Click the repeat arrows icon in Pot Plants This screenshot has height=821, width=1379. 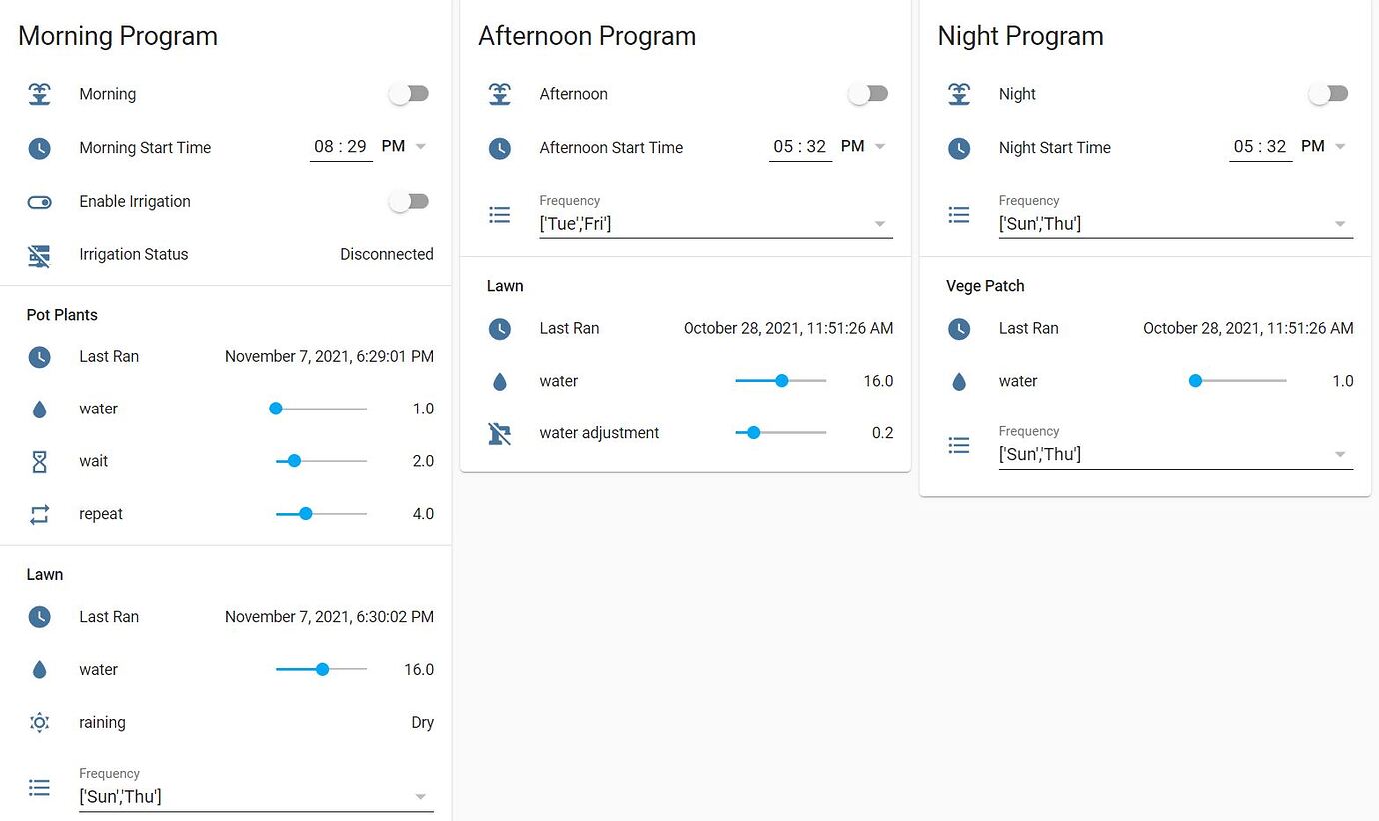39,513
